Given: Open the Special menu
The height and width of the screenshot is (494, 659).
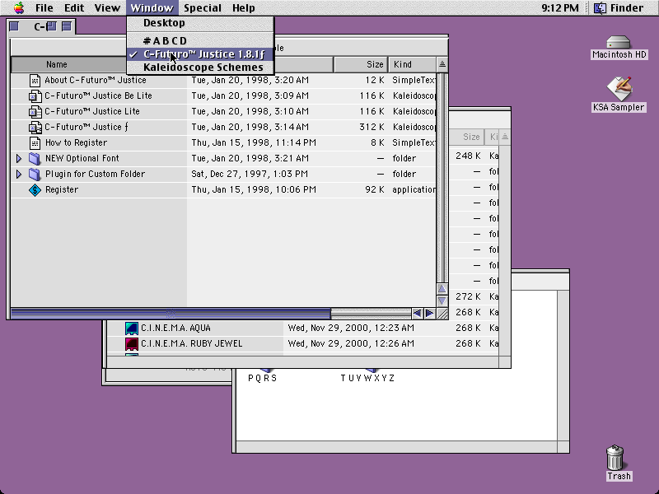Looking at the screenshot, I should click(202, 7).
